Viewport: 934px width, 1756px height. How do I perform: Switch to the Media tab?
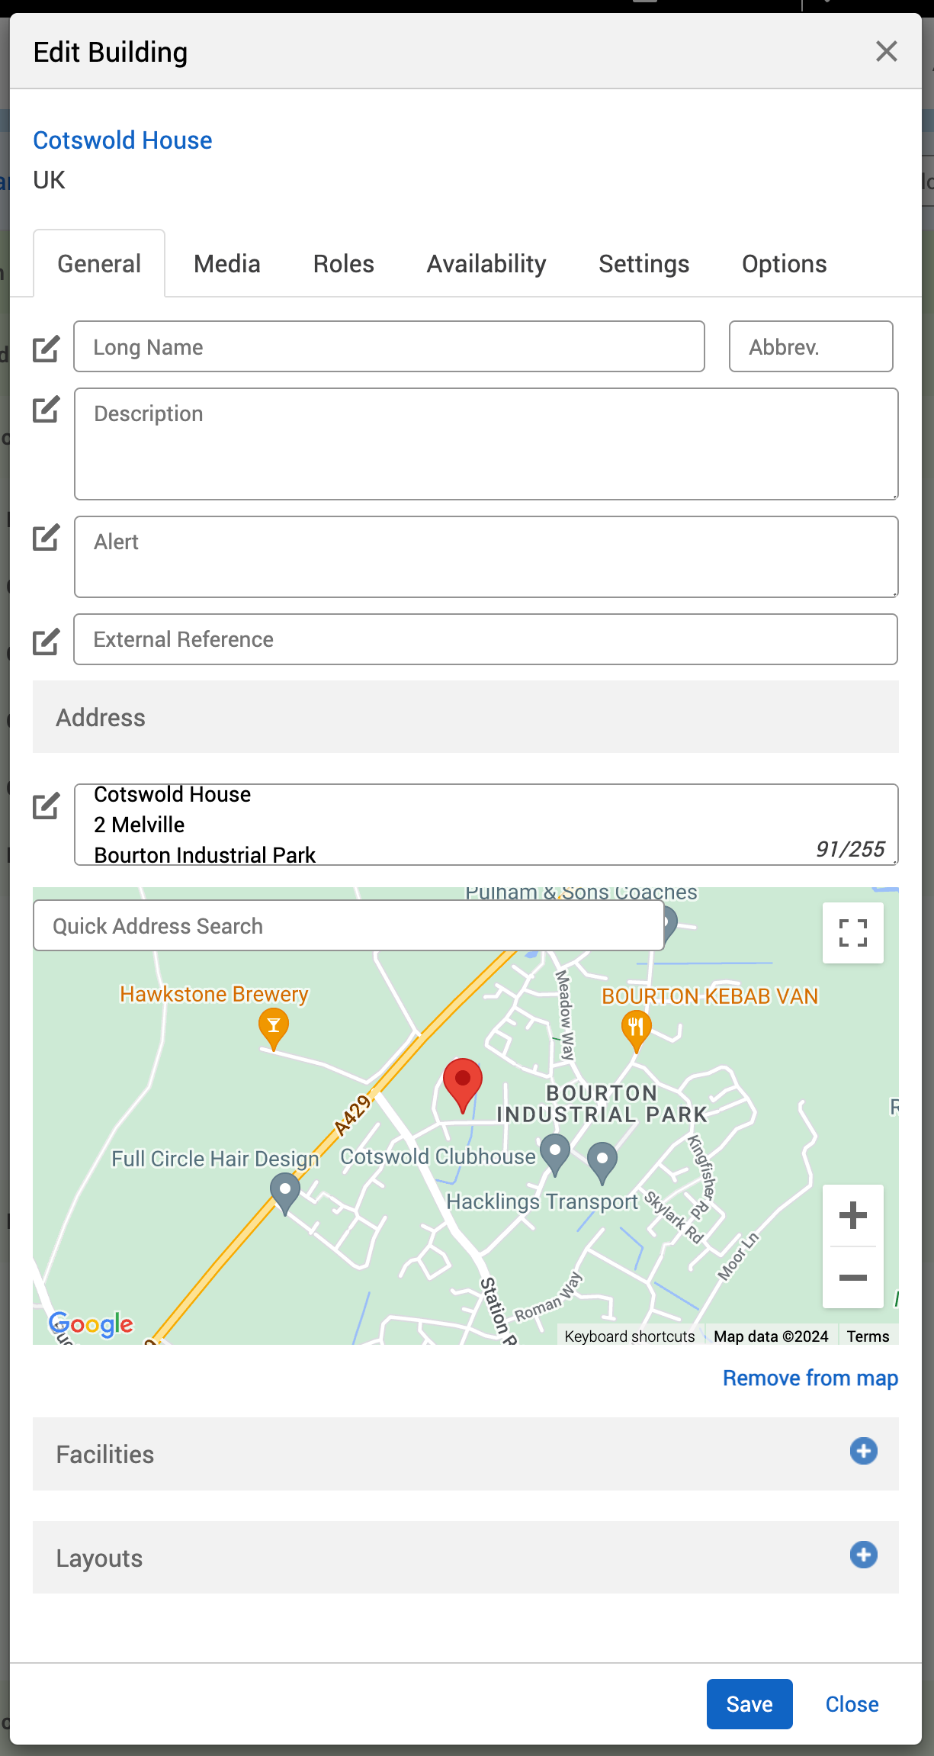(226, 264)
